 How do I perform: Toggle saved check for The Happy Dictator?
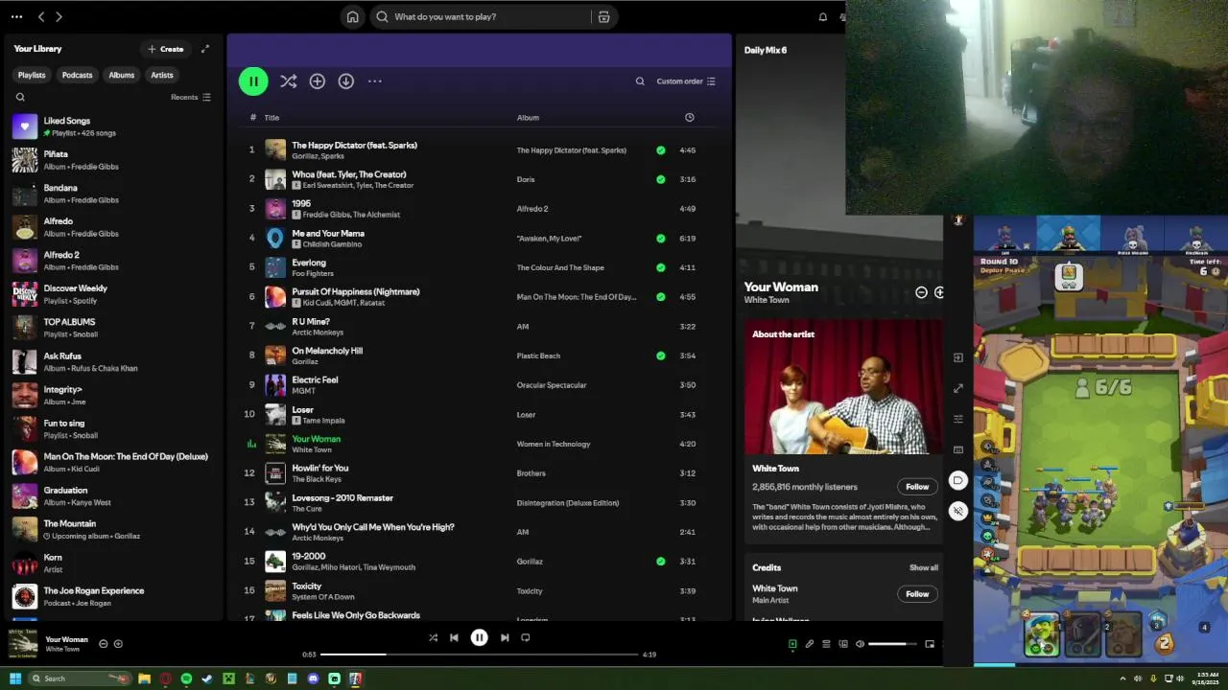tap(660, 150)
